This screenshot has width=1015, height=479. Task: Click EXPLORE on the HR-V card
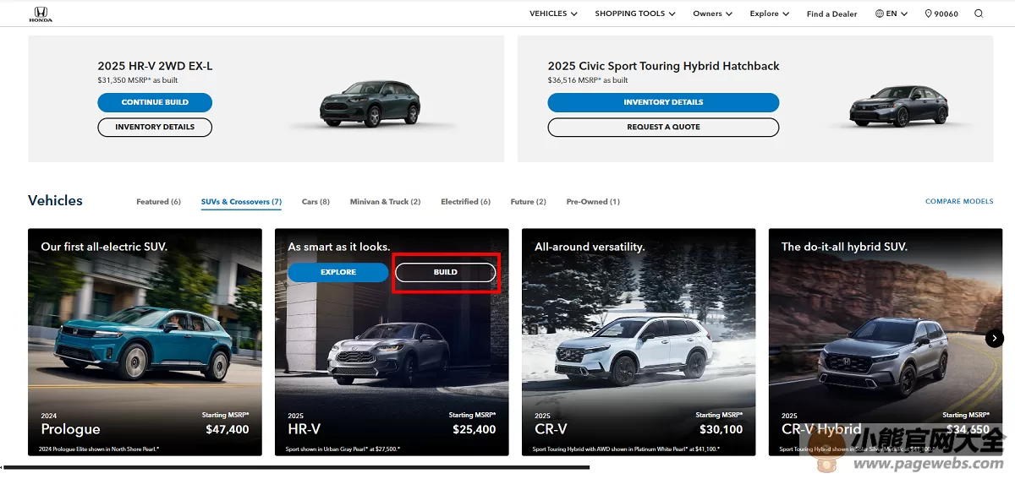(338, 272)
